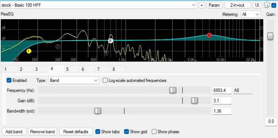
Task: Enable Log-scale automated frequencies
Action: coord(105,80)
